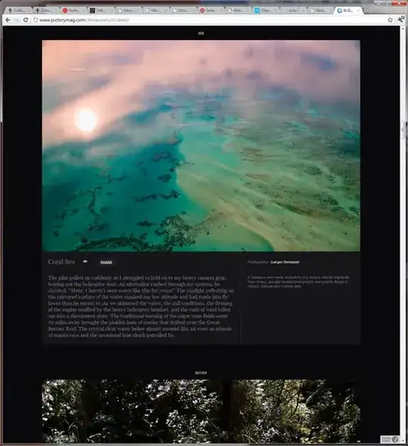
Task: Open a new tab with the plus button
Action: [367, 11]
